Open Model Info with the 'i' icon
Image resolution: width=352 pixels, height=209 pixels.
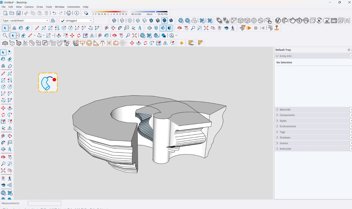77,13
